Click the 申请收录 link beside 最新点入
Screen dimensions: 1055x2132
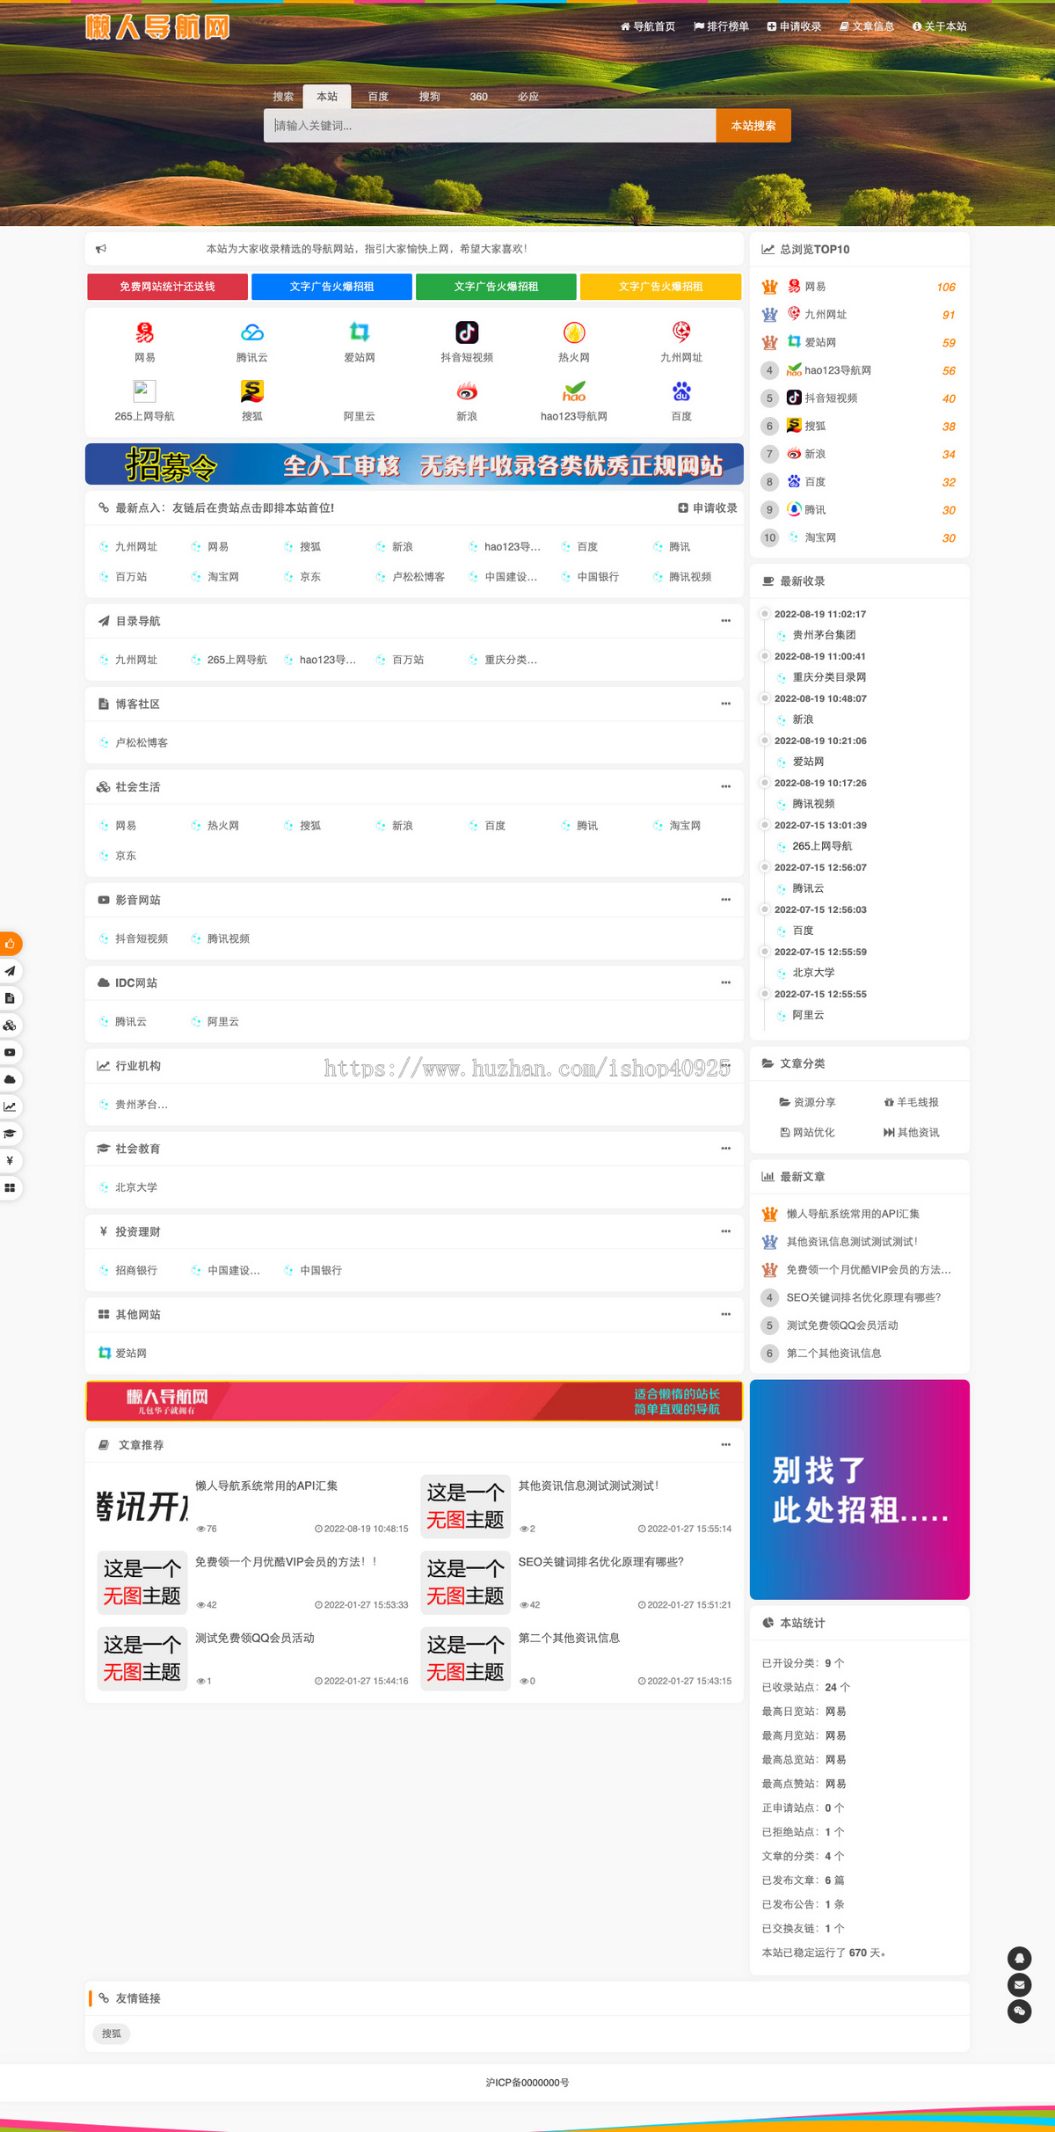click(x=708, y=508)
